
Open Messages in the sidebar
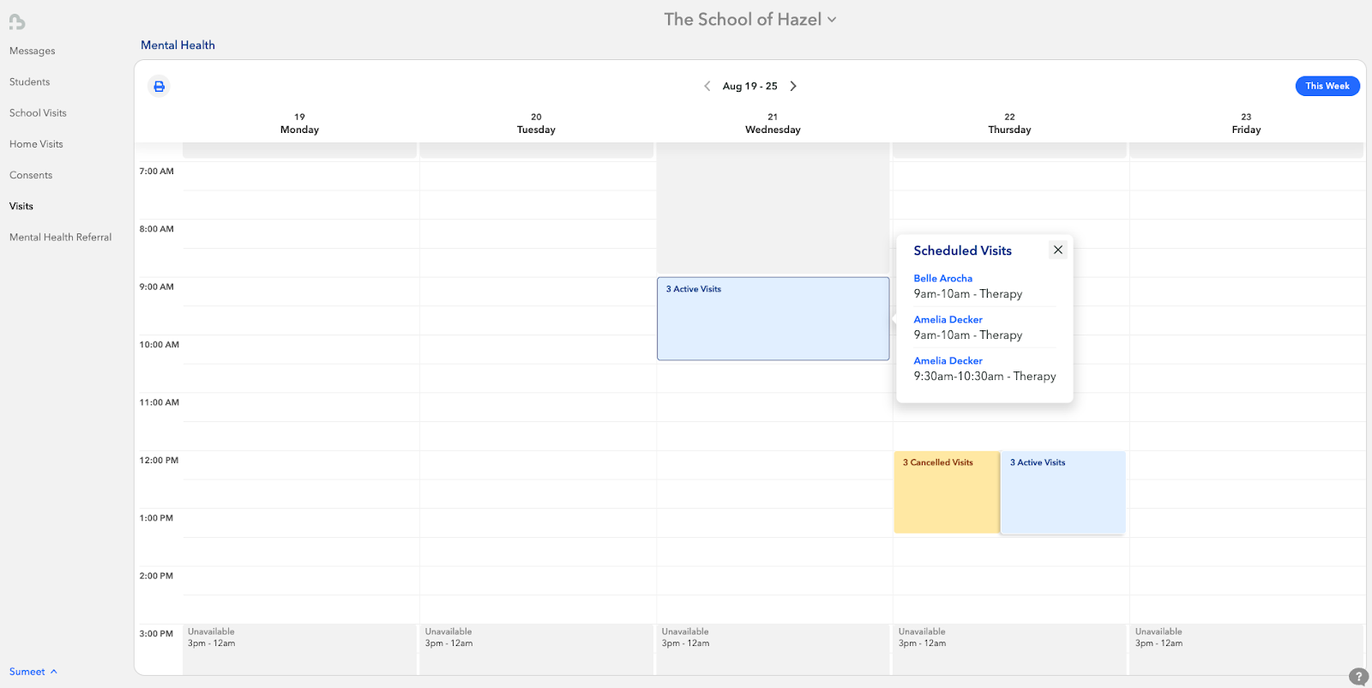coord(33,51)
